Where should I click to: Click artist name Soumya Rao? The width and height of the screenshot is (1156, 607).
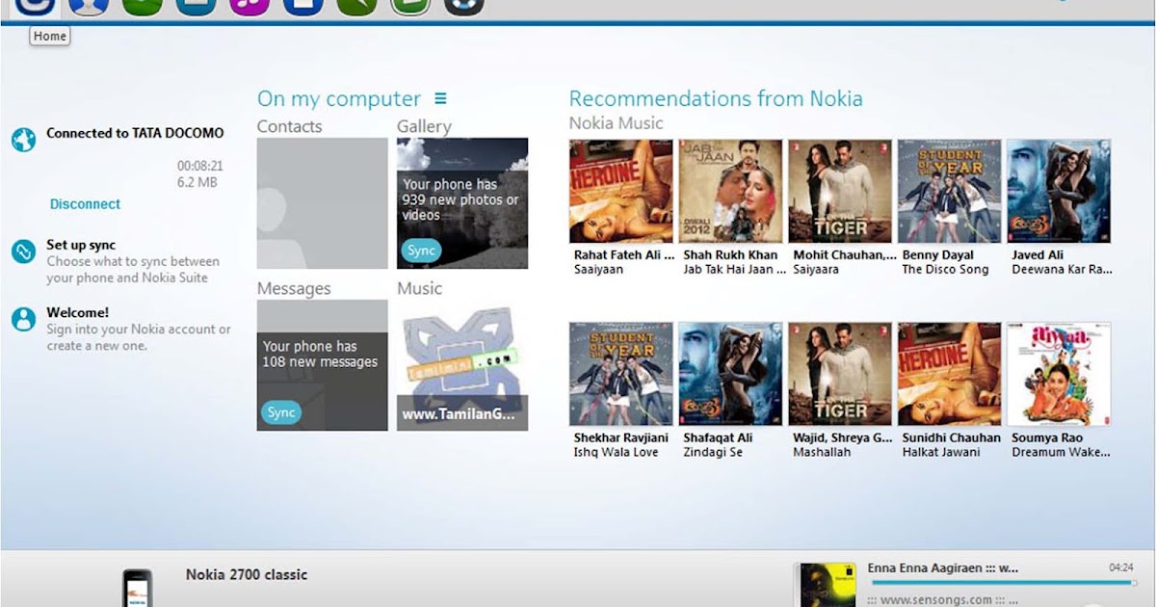pos(1047,438)
